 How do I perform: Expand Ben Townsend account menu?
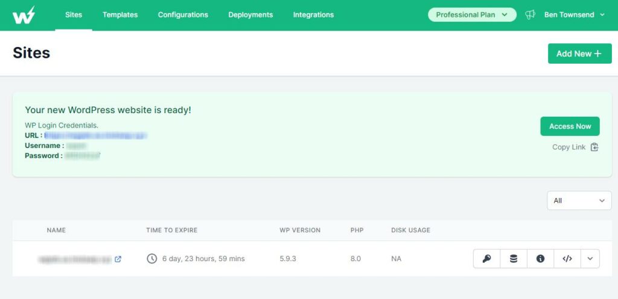[x=575, y=15]
